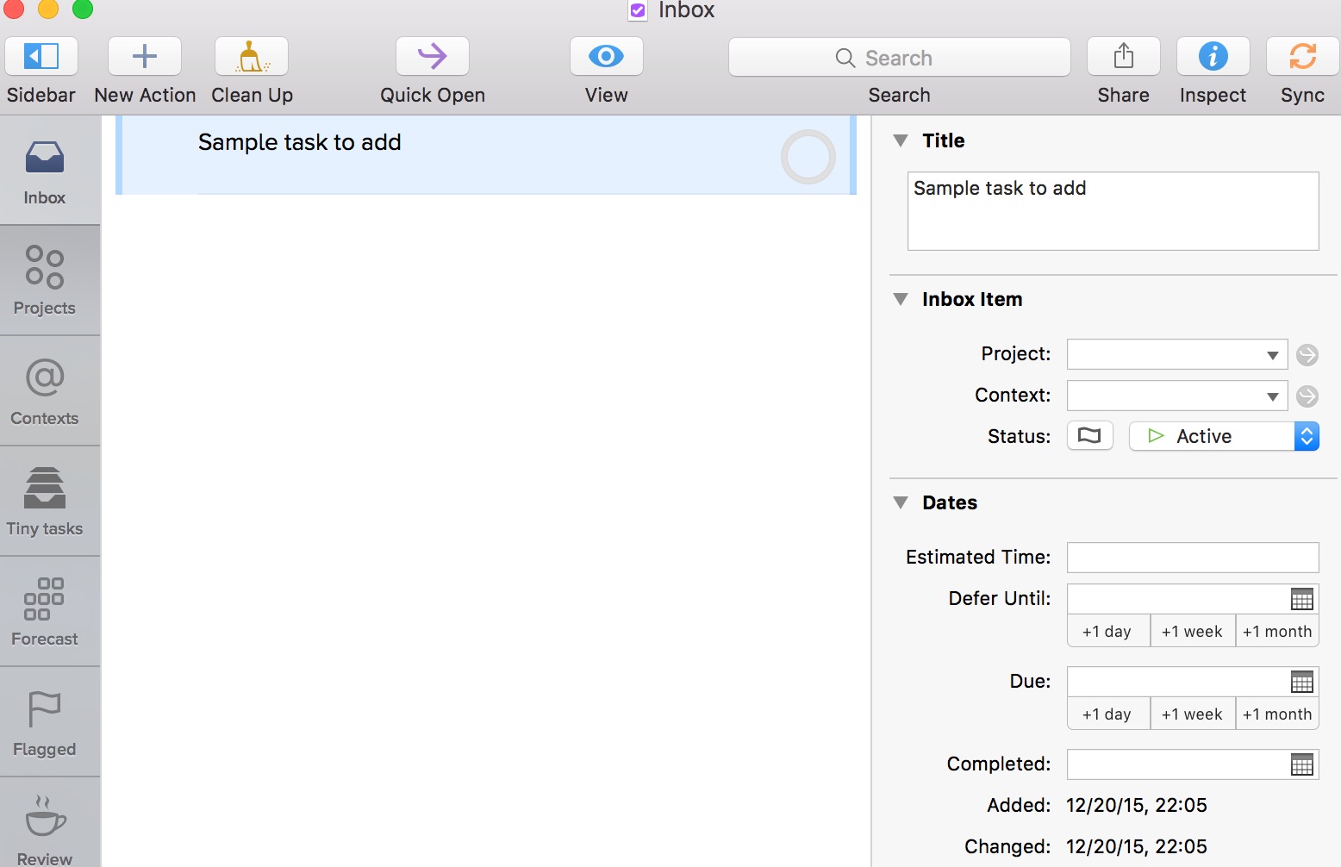Collapse the Inbox Item section
Viewport: 1341px width, 867px height.
[x=901, y=299]
